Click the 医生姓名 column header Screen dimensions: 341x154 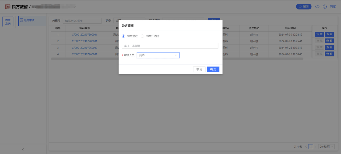(254, 28)
